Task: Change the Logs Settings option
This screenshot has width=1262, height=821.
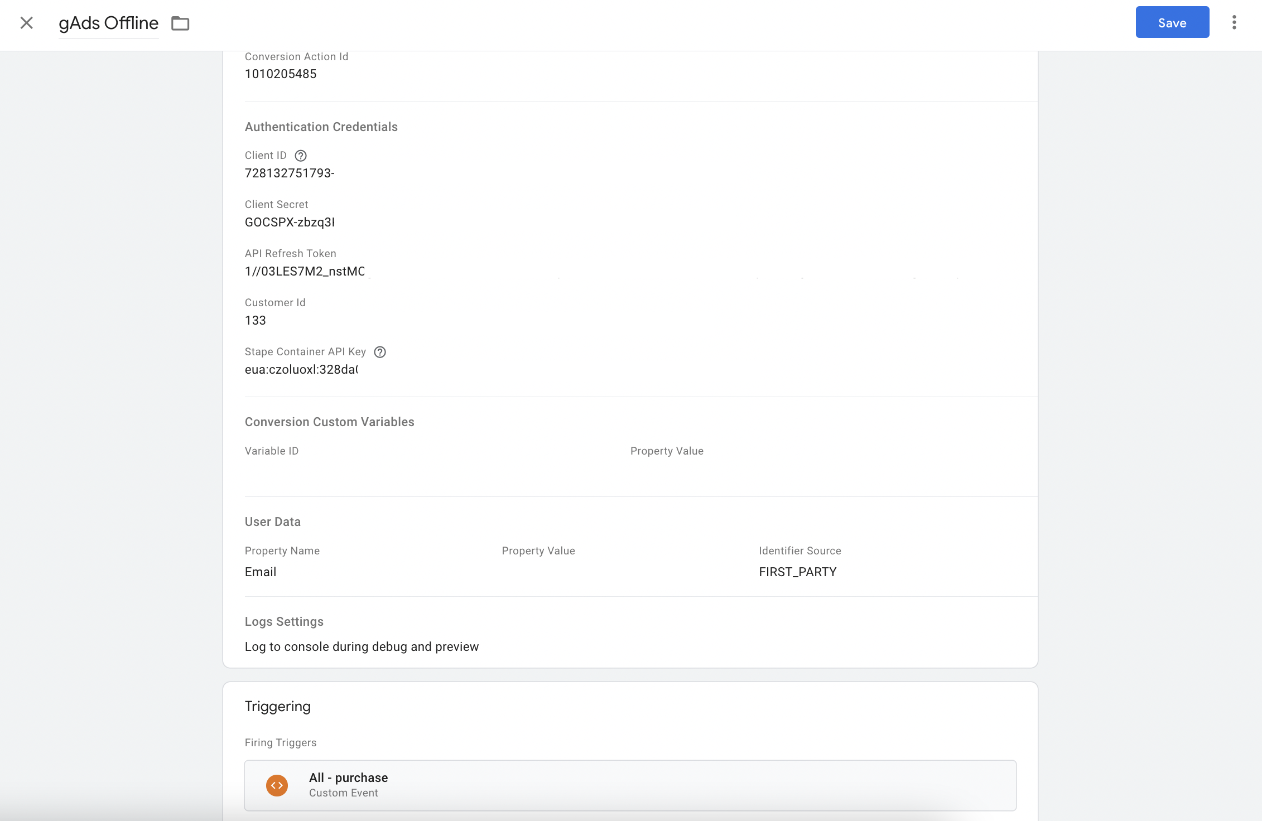Action: 362,646
